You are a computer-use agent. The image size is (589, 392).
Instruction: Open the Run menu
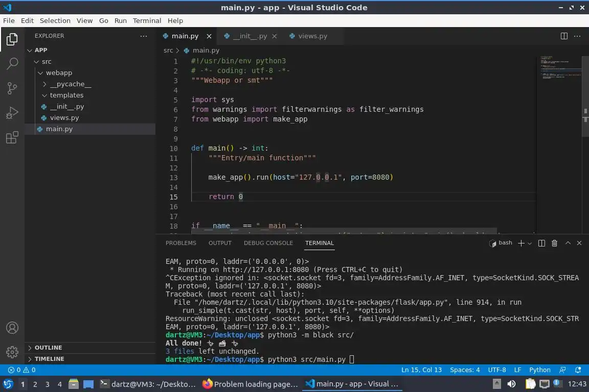click(x=120, y=20)
